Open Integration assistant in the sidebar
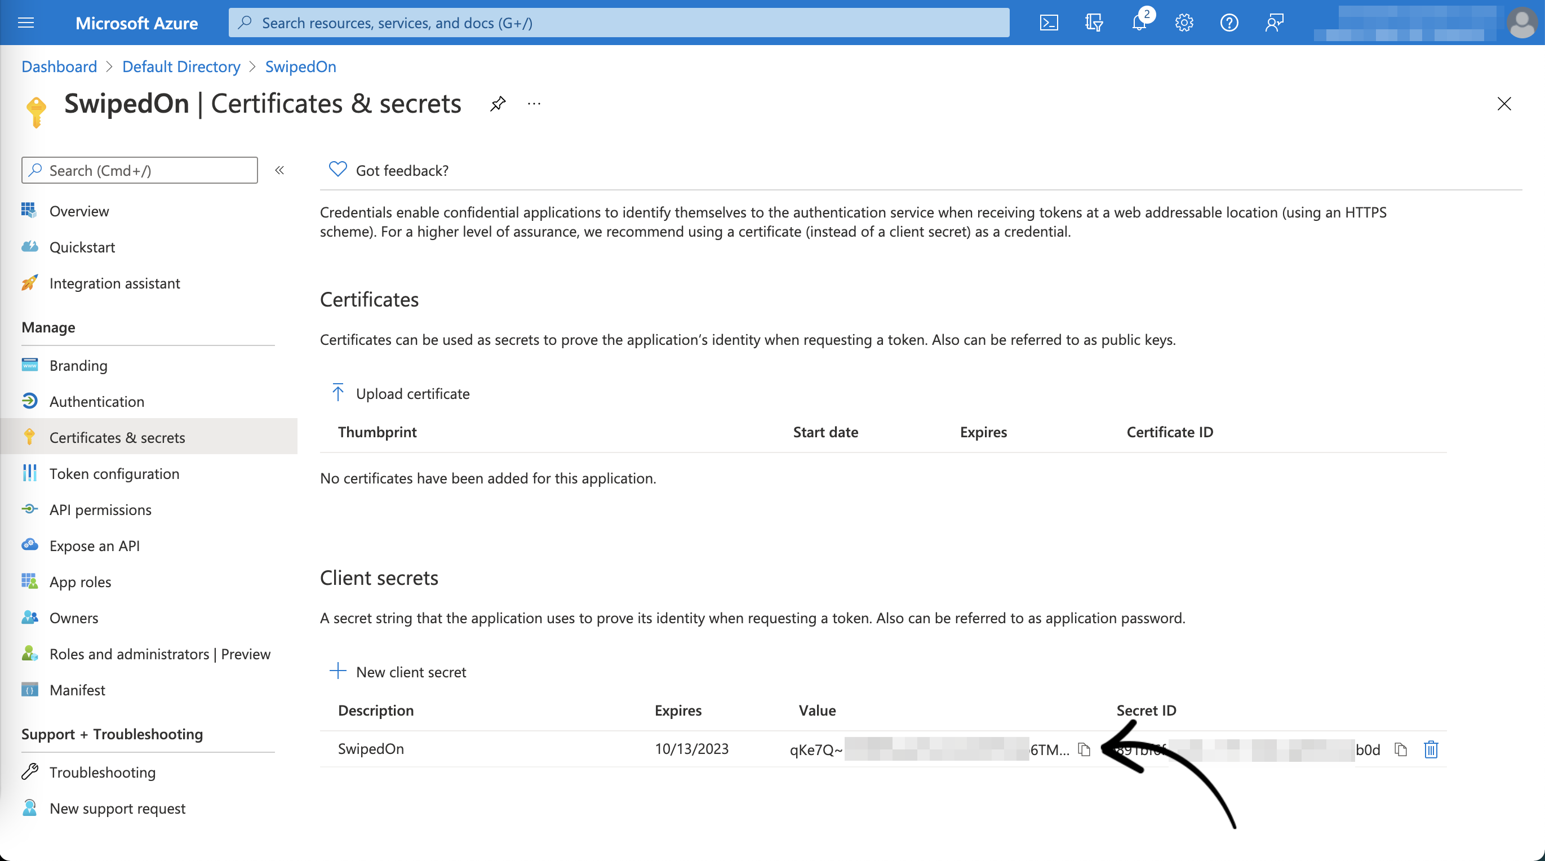Image resolution: width=1545 pixels, height=861 pixels. click(114, 283)
